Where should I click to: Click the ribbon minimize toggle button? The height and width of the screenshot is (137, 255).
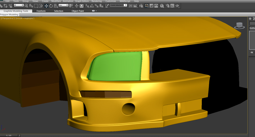94,11
